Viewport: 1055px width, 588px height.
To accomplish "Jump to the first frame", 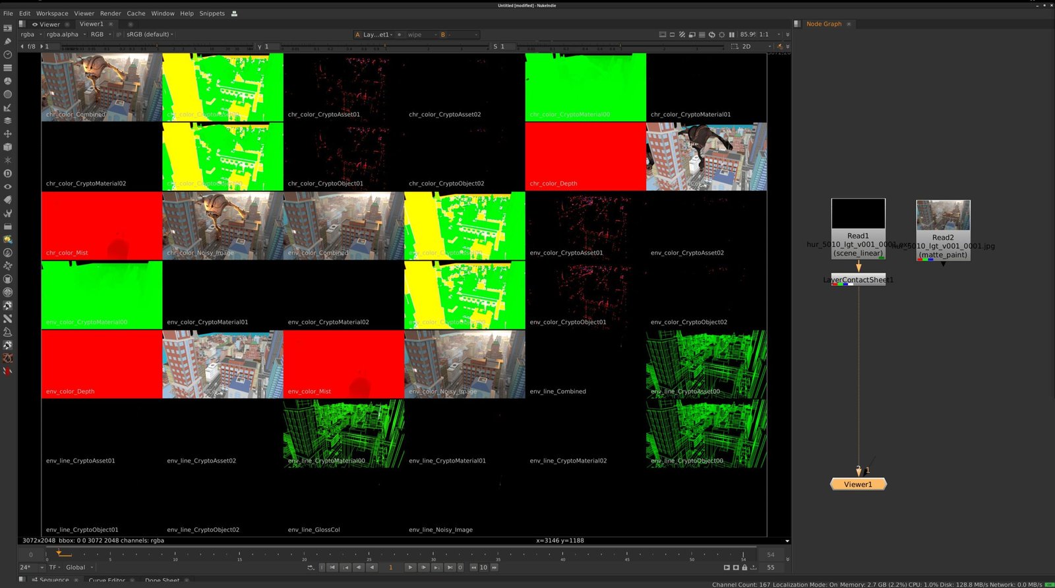I will [x=333, y=568].
